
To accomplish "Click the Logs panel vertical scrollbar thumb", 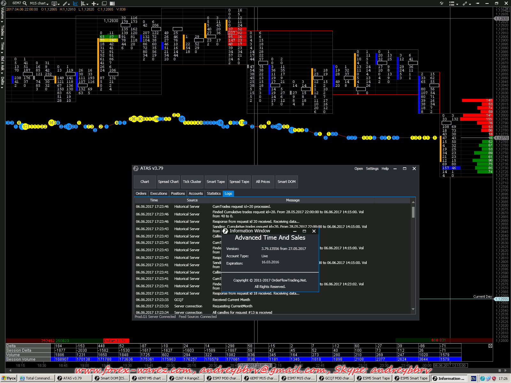I will 413,212.
